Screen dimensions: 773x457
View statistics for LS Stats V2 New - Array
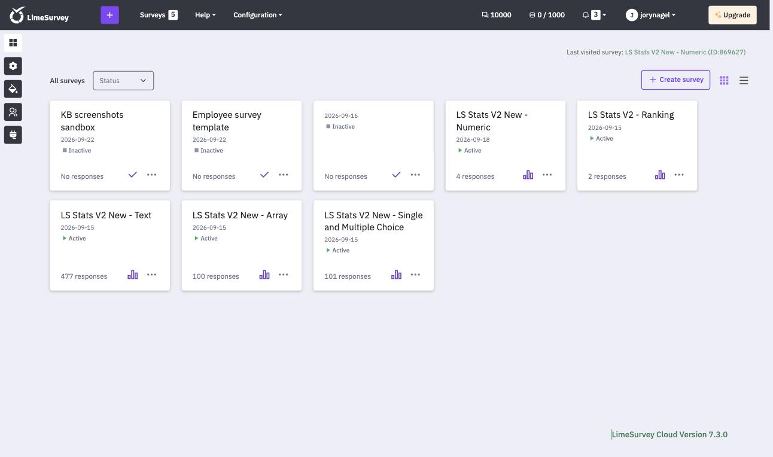tap(264, 275)
